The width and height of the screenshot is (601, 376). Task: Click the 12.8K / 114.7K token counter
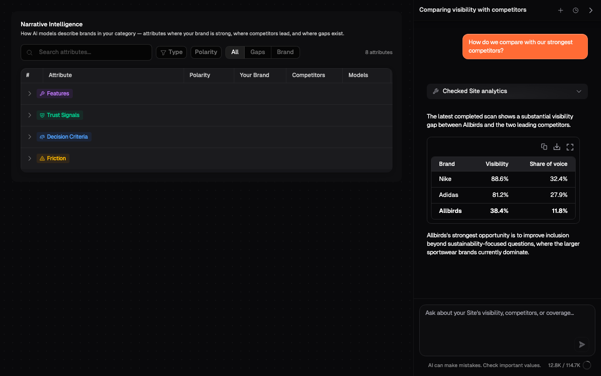click(x=564, y=365)
